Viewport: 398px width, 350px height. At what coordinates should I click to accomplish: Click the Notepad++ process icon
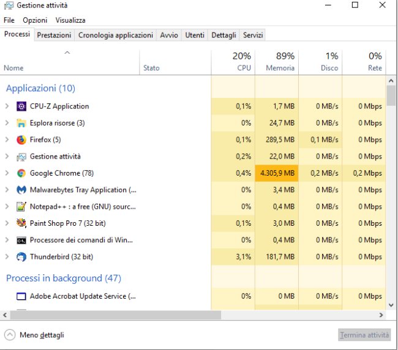pyautogui.click(x=21, y=207)
